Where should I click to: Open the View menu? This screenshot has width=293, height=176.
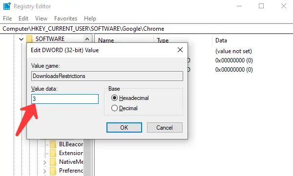point(41,19)
